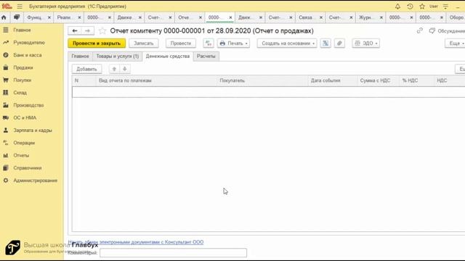Show document postings Дт/Кт icon

tap(209, 43)
